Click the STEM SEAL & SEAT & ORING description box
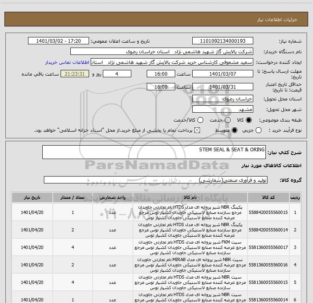 click(x=154, y=152)
